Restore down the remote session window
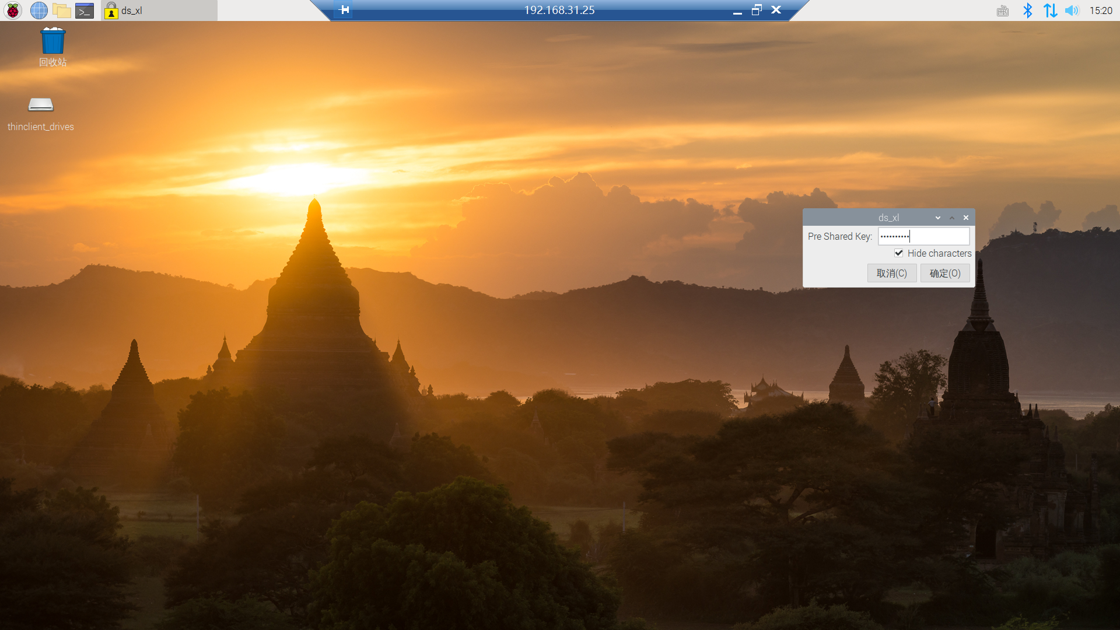The height and width of the screenshot is (630, 1120). (757, 10)
